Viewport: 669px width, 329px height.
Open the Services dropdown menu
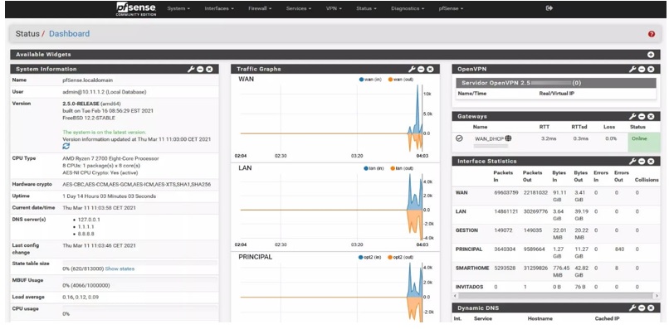pyautogui.click(x=299, y=8)
